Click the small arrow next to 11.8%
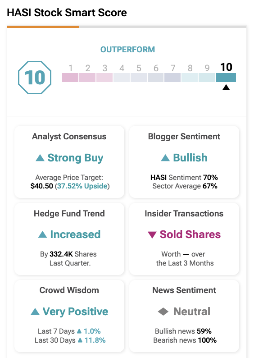The height and width of the screenshot is (358, 254). coord(80,340)
